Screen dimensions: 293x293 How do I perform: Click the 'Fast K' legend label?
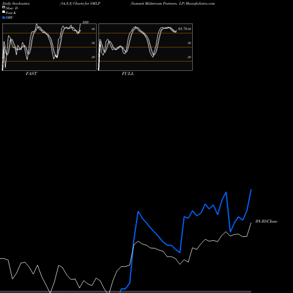coord(11,13)
